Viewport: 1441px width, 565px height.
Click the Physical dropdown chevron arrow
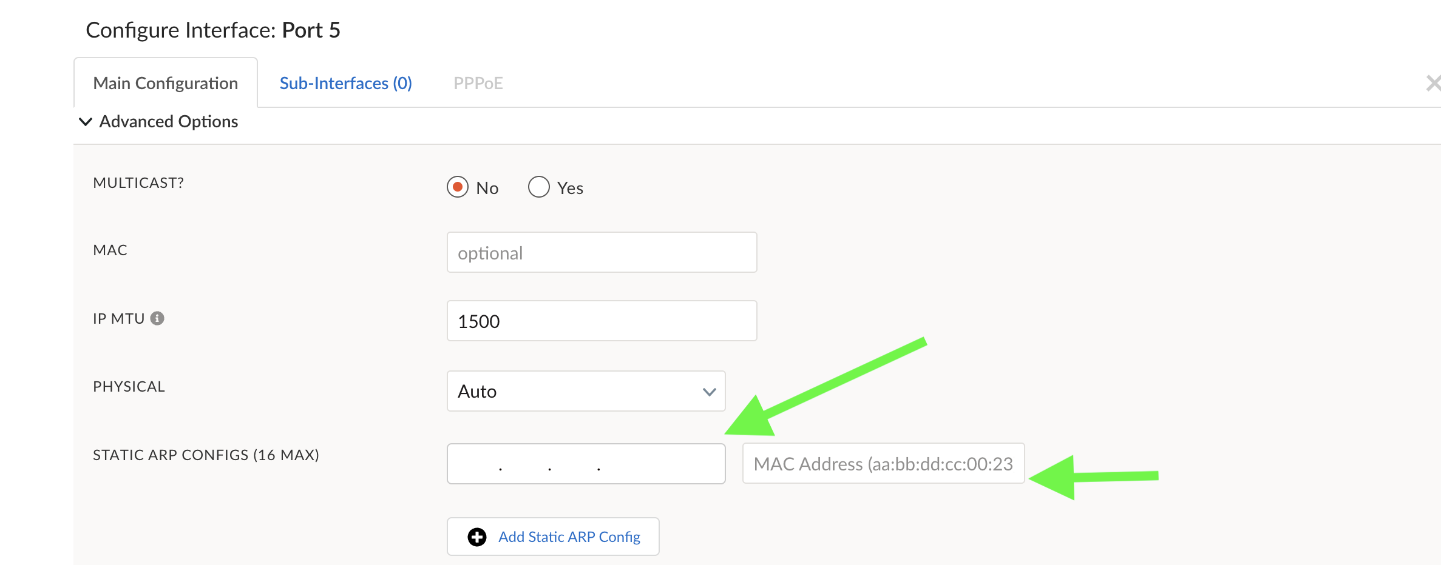point(709,392)
